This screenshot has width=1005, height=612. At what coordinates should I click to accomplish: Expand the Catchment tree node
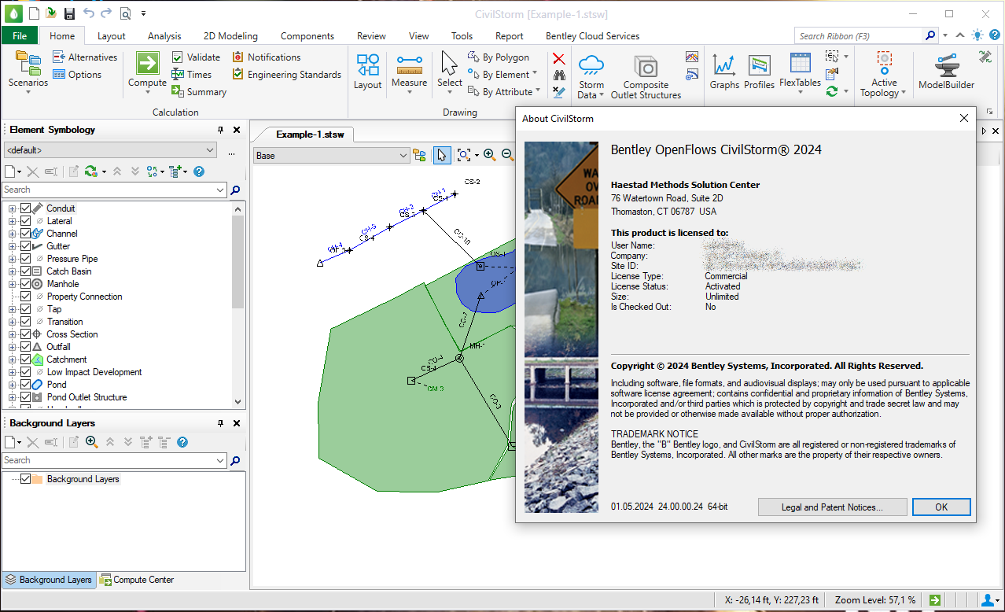pos(13,359)
